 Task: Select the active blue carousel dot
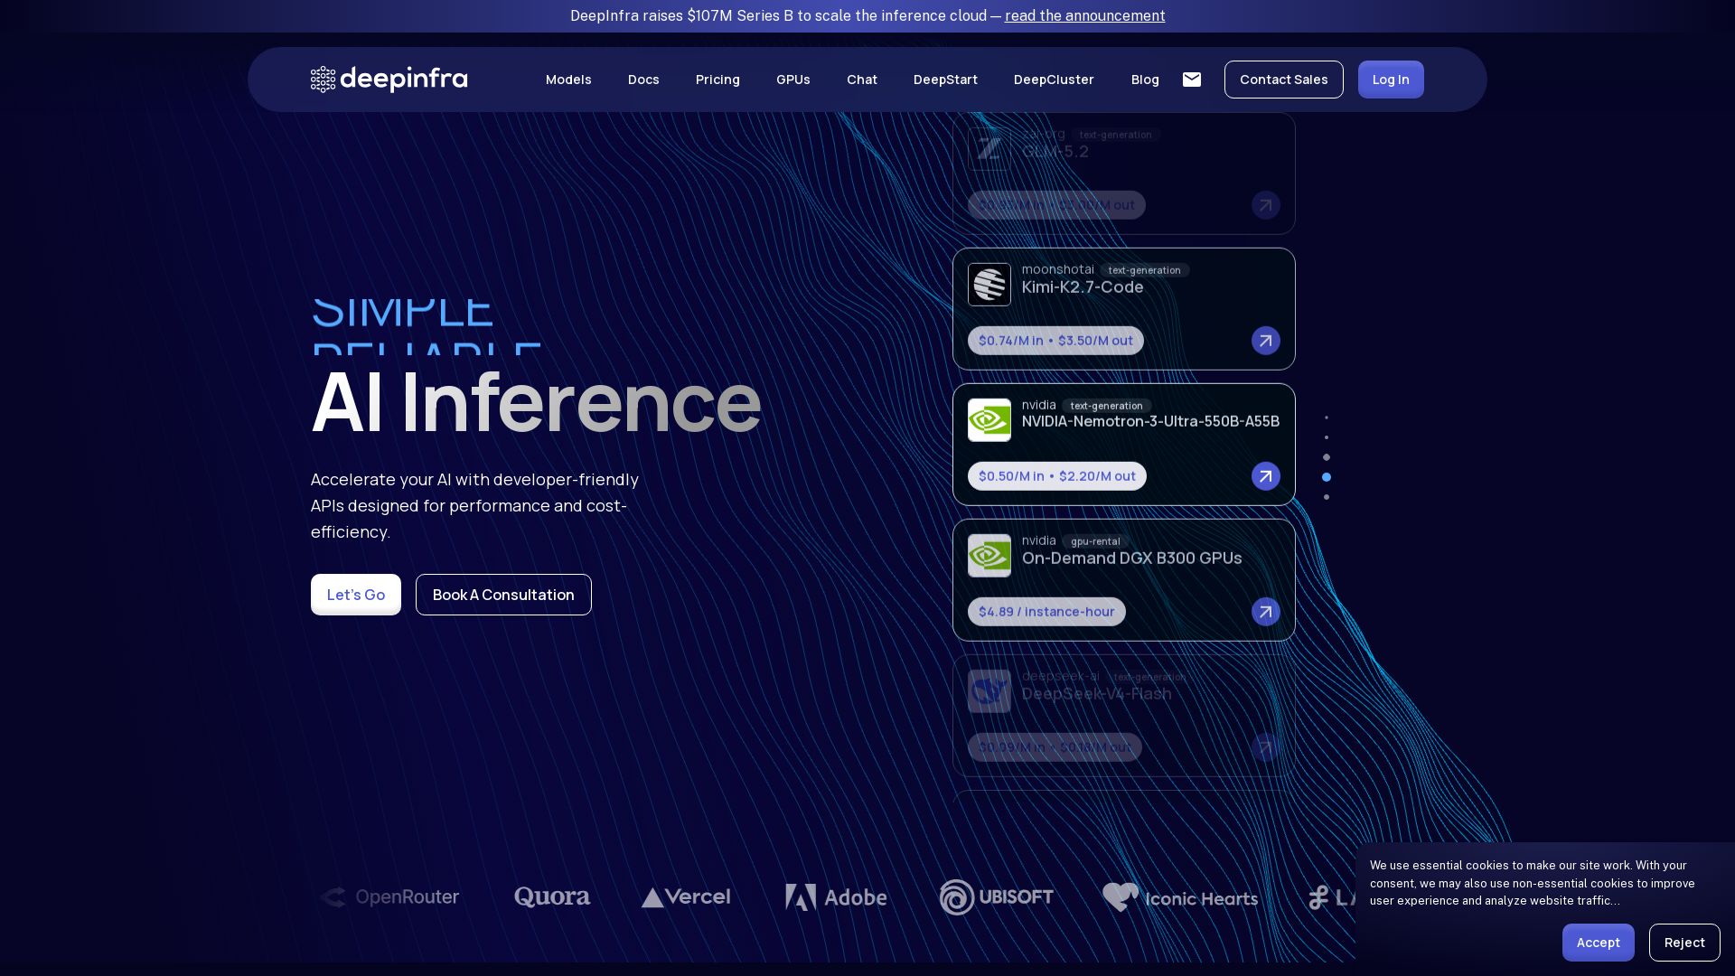[1327, 477]
